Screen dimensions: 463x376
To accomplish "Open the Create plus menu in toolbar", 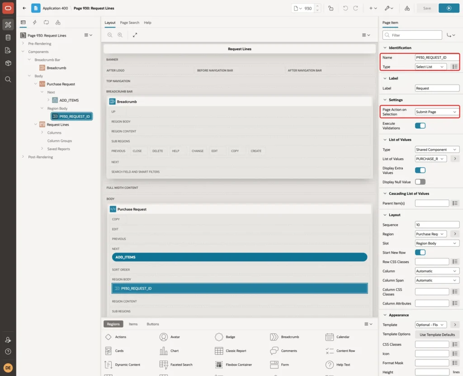I will click(373, 8).
